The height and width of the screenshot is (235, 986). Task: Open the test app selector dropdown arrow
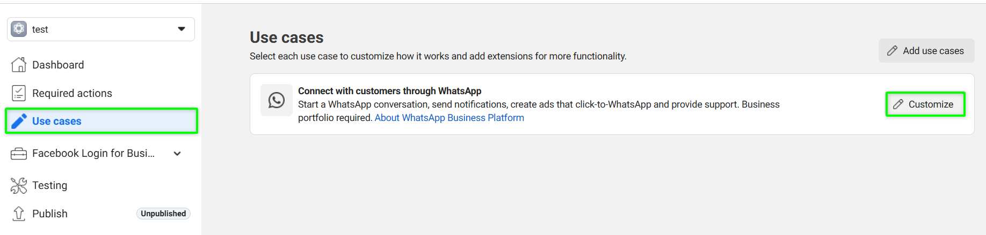tap(182, 29)
